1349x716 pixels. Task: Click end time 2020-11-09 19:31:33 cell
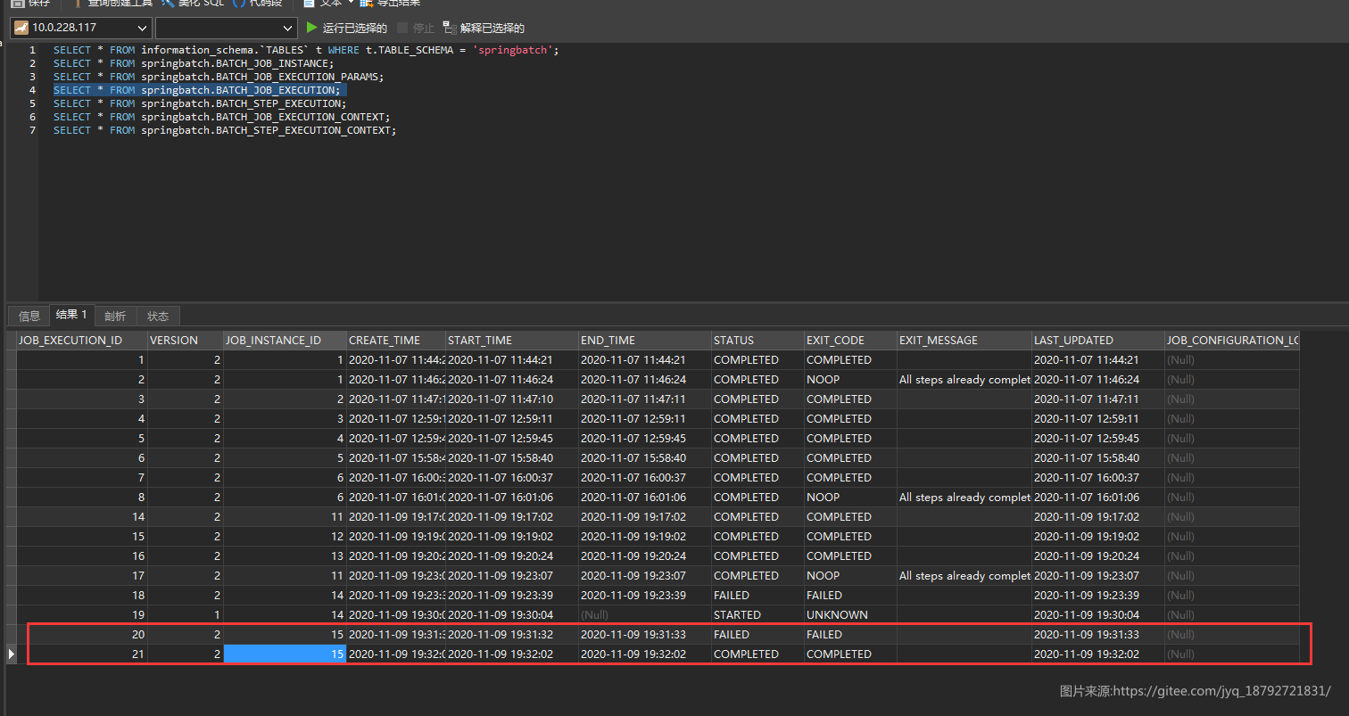(645, 635)
